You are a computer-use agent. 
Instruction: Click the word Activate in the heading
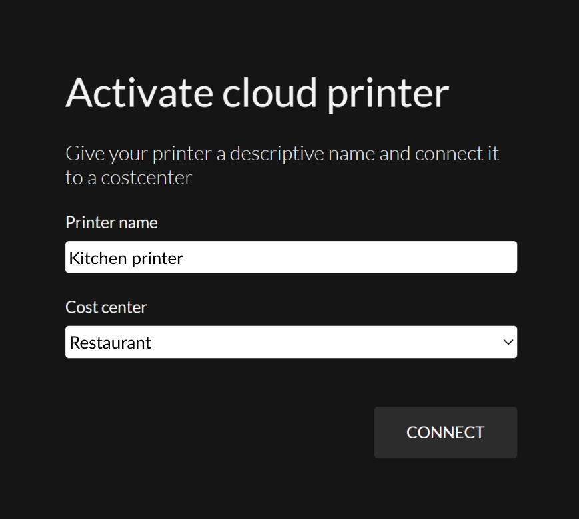point(139,92)
